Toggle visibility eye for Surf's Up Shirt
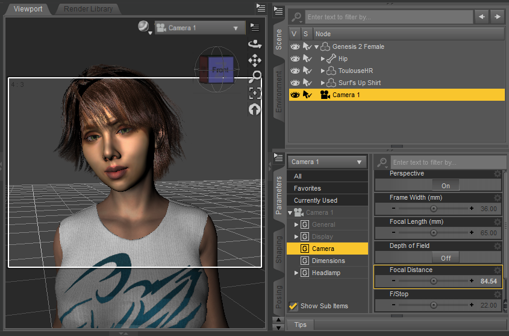Viewport: 509px width, 336px height. 295,83
